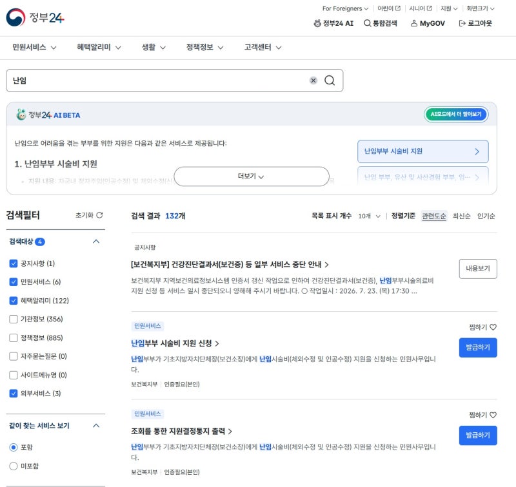Screen dimensions: 516x487
Task: Click the 찜하기 heart for 난임부부 시술비 지원 신청
Action: [x=493, y=327]
